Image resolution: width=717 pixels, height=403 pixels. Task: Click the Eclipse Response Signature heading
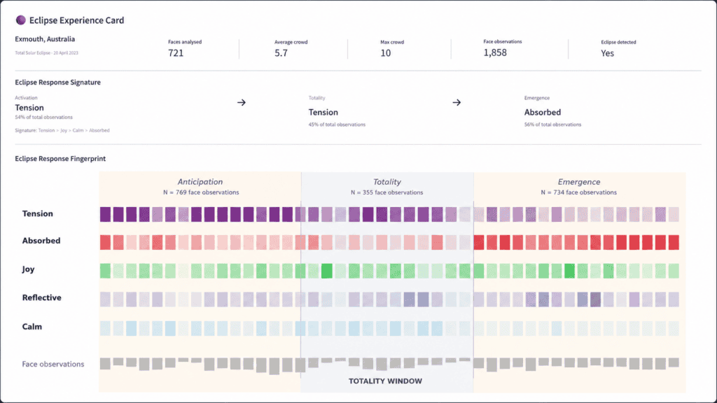pyautogui.click(x=57, y=83)
